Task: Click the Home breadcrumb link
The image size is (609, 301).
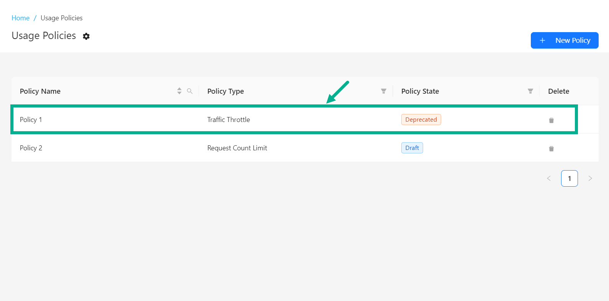Action: coord(20,18)
